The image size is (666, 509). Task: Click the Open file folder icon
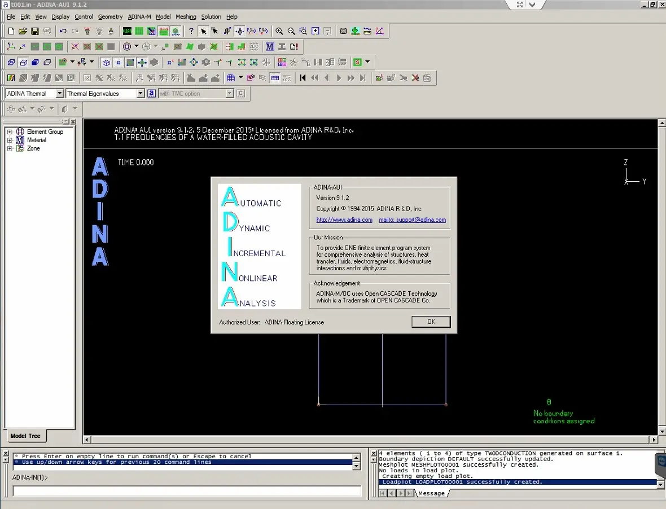(23, 31)
